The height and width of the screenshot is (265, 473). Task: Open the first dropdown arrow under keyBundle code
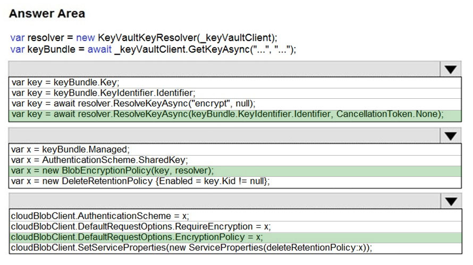coord(451,69)
